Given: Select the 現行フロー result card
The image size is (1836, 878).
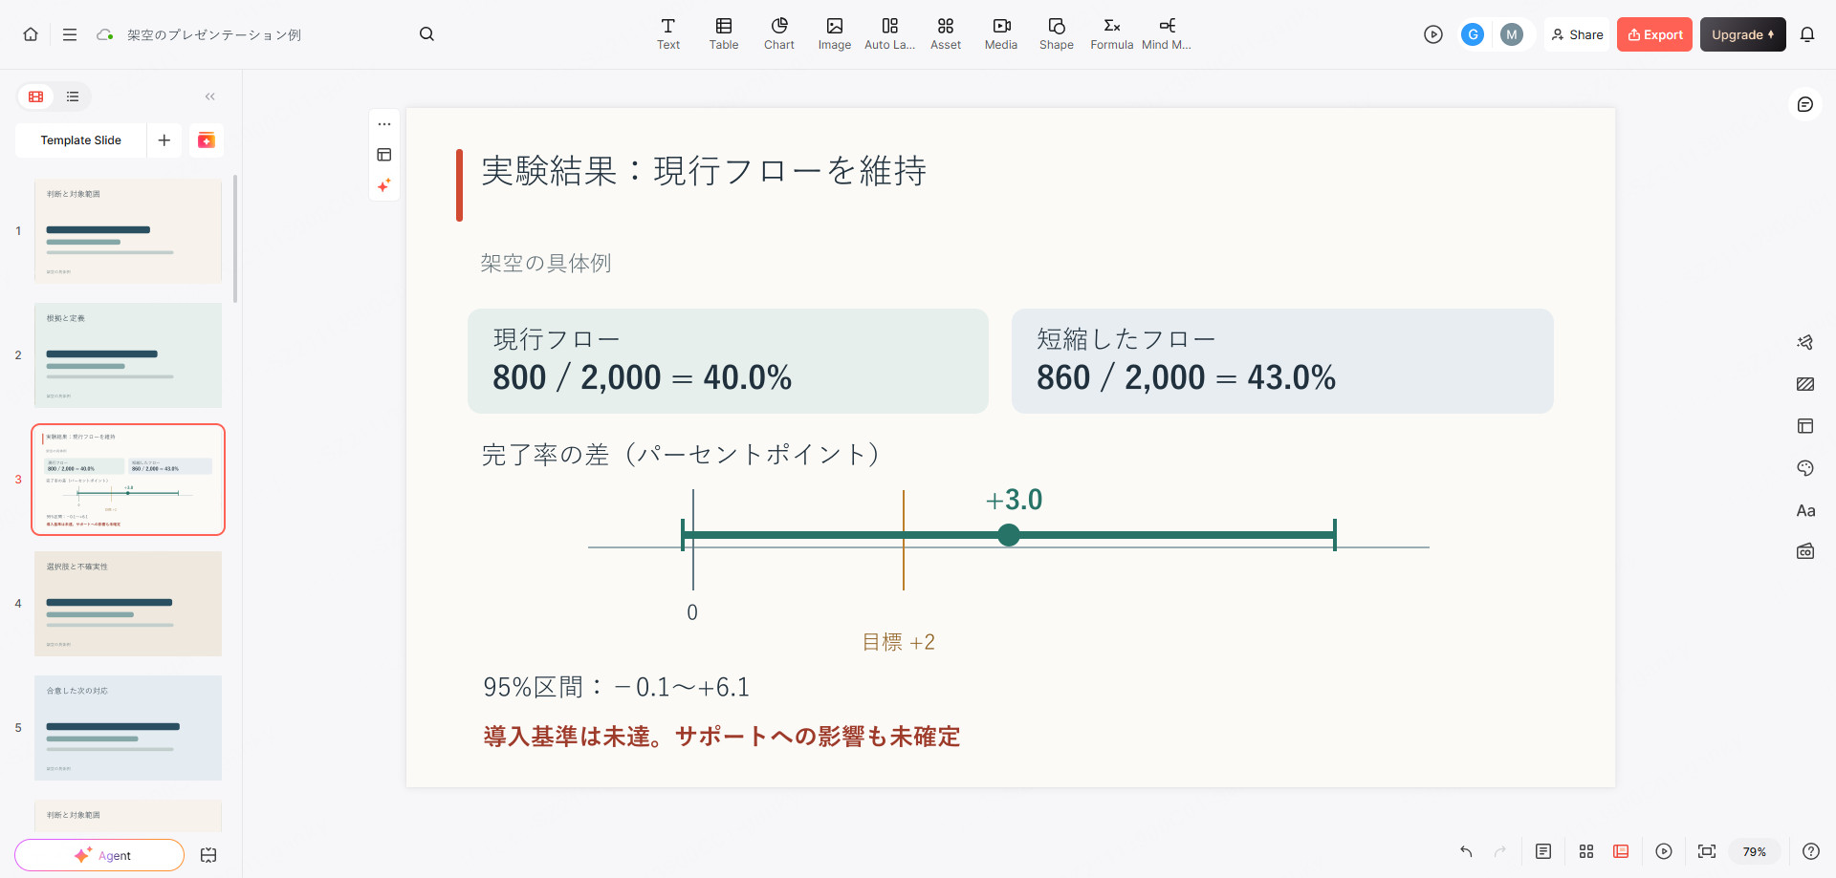Looking at the screenshot, I should pos(728,361).
